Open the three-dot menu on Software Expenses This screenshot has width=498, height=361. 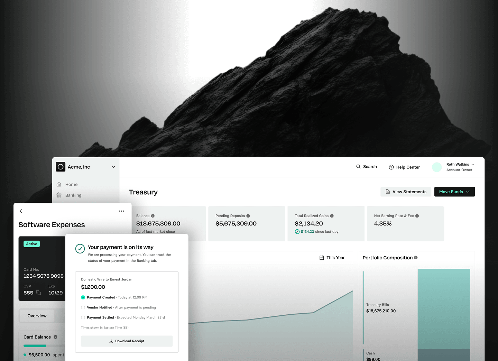pos(121,211)
